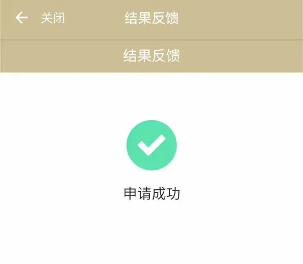Screen dimensions: 303x264
Task: Click the checkmark above 申请成功
Action: pos(151,145)
